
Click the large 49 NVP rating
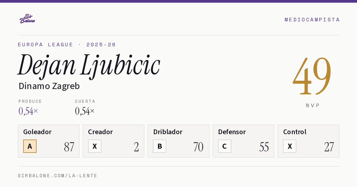[312, 76]
